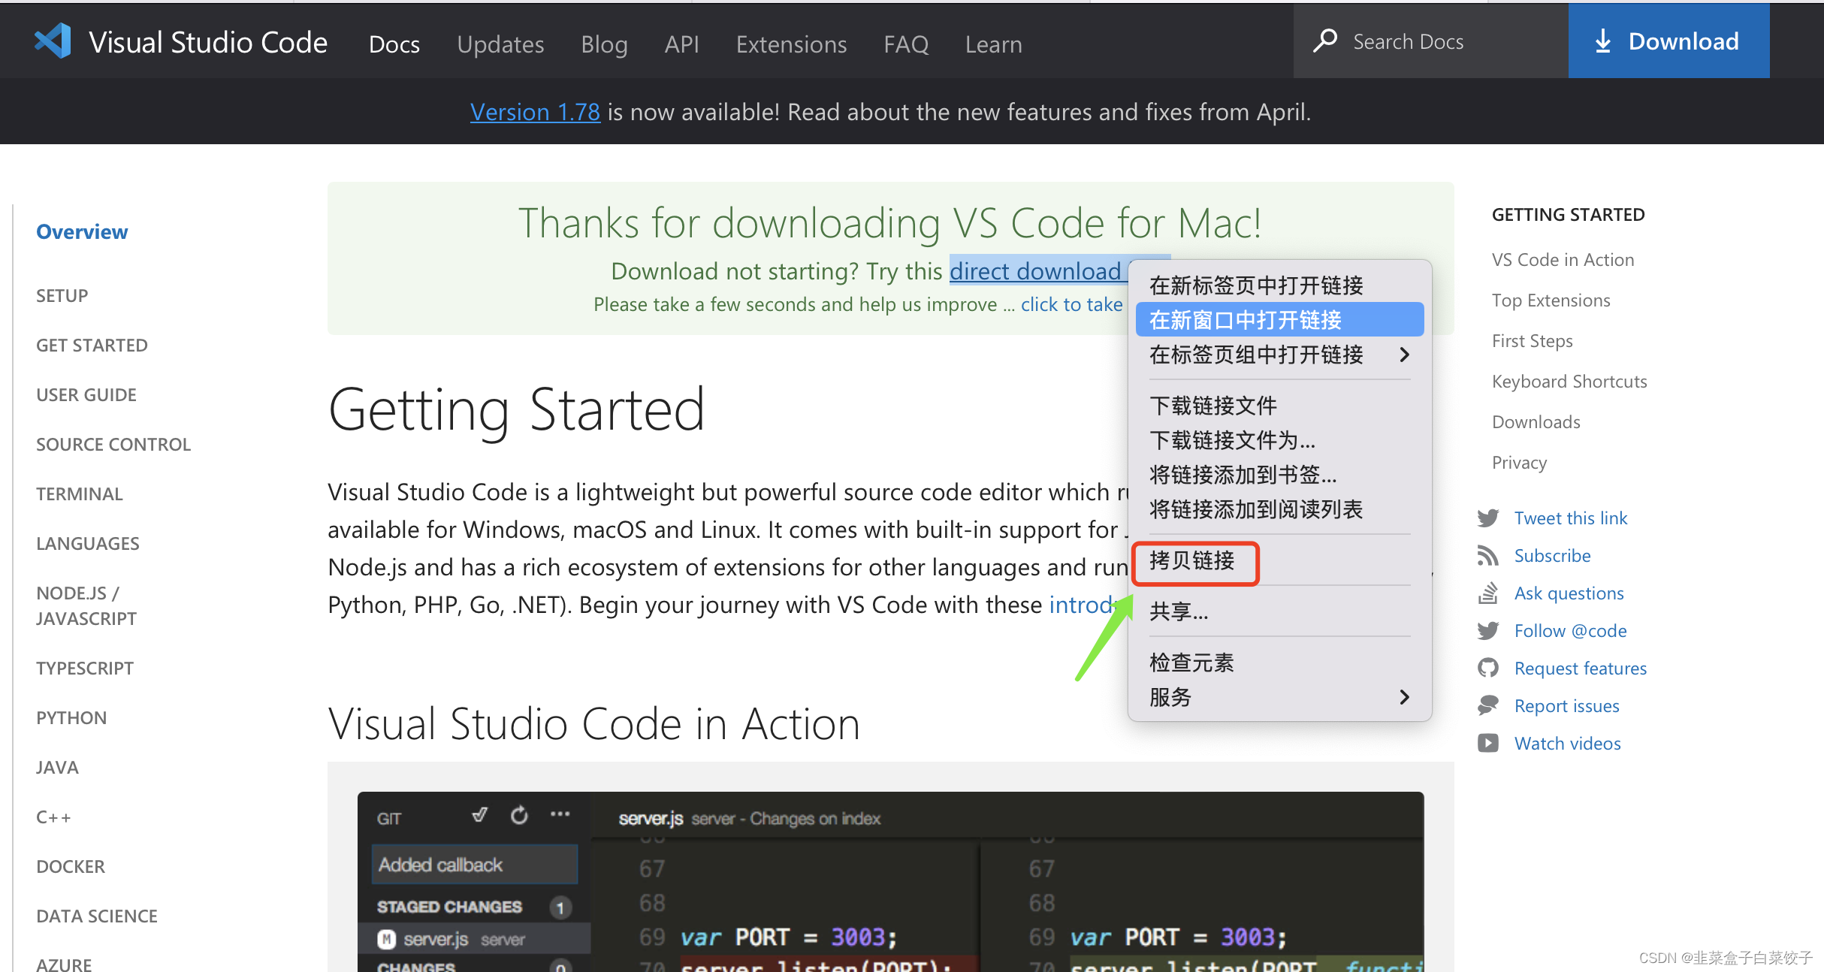Open the API nav item
This screenshot has height=972, width=1824.
click(x=681, y=44)
